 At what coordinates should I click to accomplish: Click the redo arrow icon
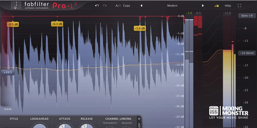coord(105,6)
